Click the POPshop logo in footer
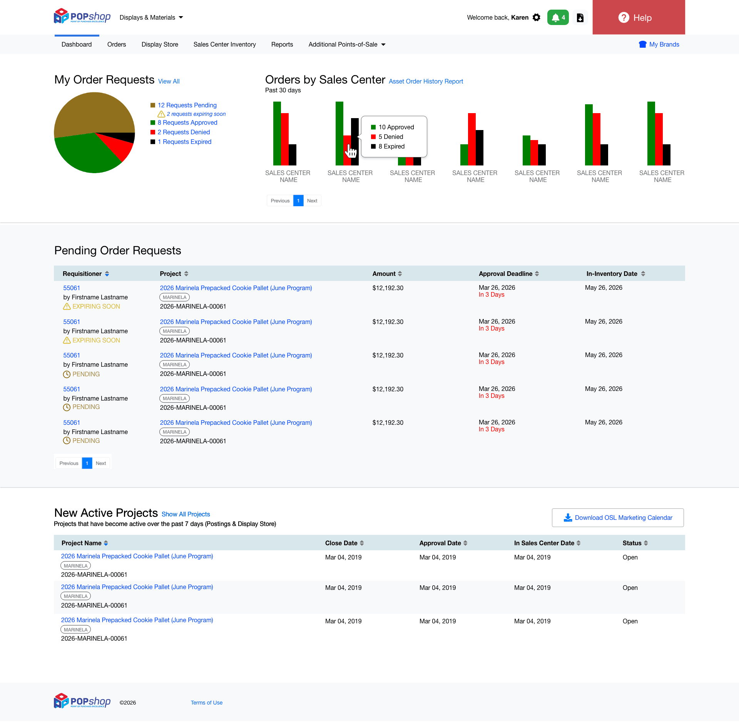The image size is (739, 723). 82,701
